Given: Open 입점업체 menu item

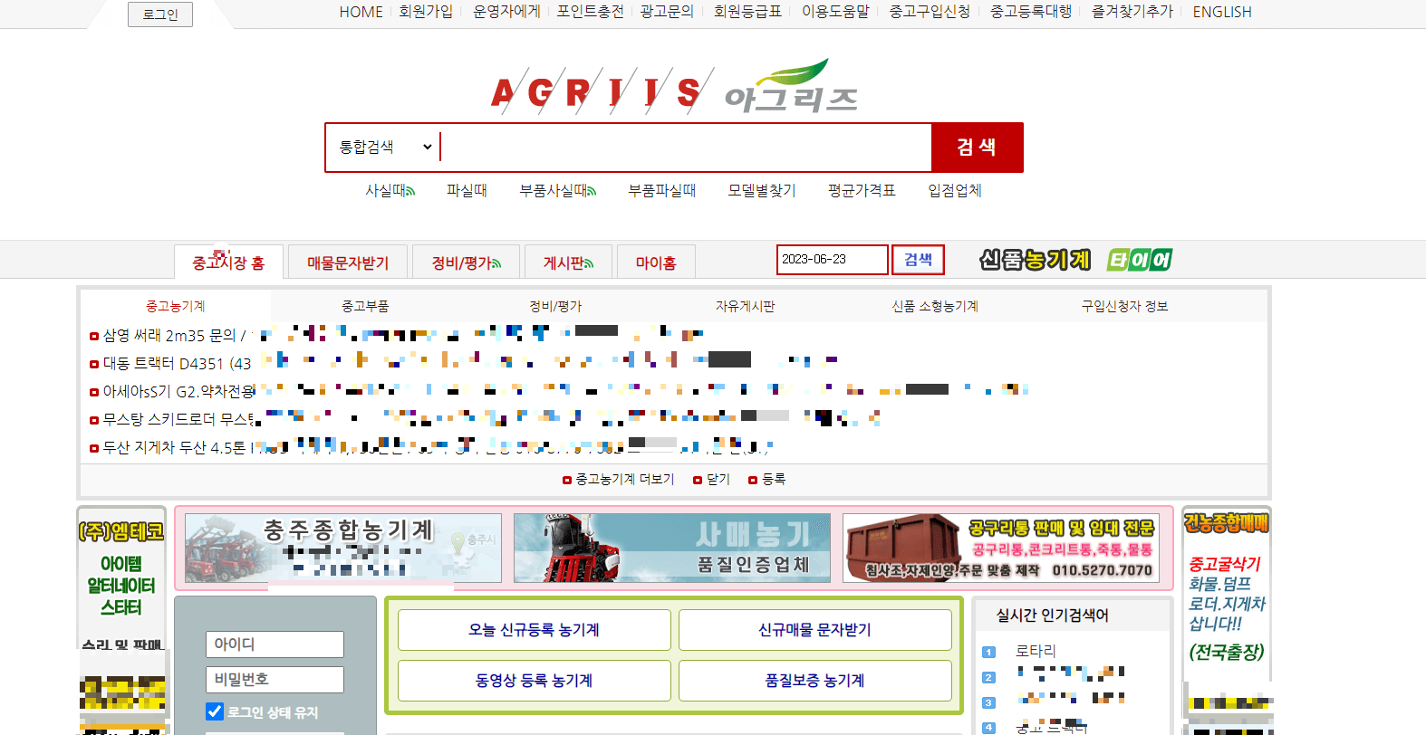Looking at the screenshot, I should 955,190.
